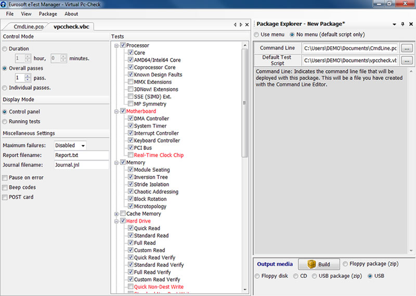Image resolution: width=416 pixels, height=296 pixels.
Task: Adjust the hour duration stepper
Action: (x=28, y=58)
